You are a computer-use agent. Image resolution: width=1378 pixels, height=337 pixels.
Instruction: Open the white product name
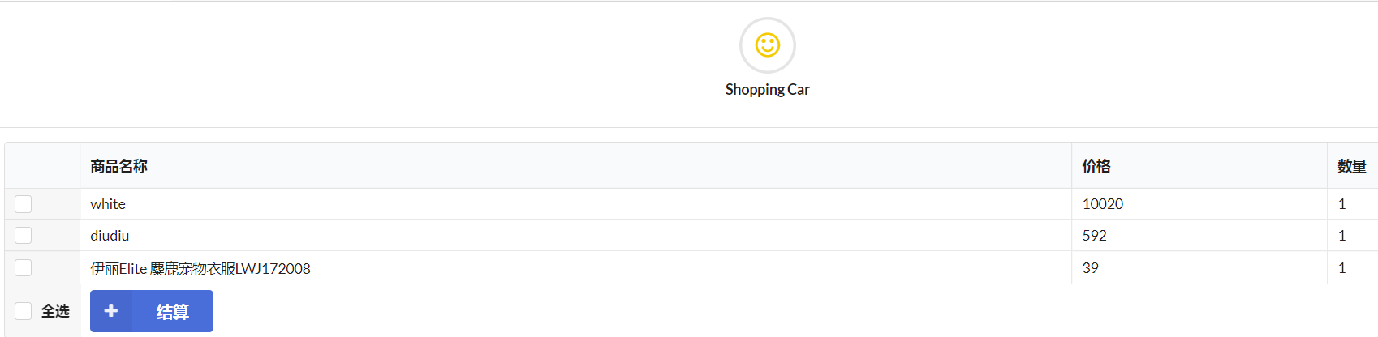coord(108,204)
